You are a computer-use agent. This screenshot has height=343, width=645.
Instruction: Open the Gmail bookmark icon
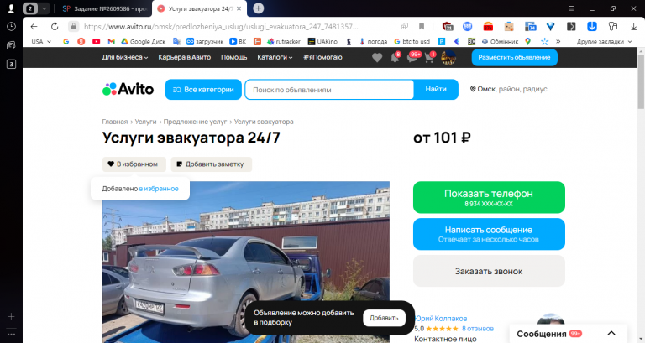click(x=111, y=41)
